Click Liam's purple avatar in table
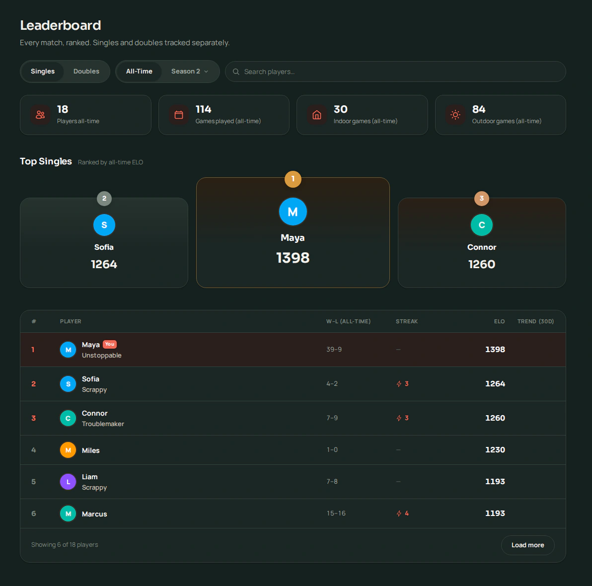The height and width of the screenshot is (586, 592). [x=68, y=482]
